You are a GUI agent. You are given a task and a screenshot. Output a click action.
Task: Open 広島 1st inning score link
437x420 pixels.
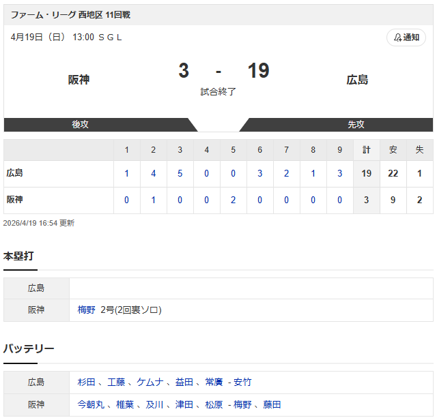tap(126, 173)
